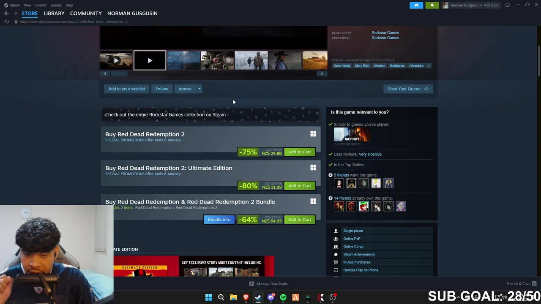Screen dimensions: 541x304
Task: Open the Friends menu
Action: click(x=41, y=5)
